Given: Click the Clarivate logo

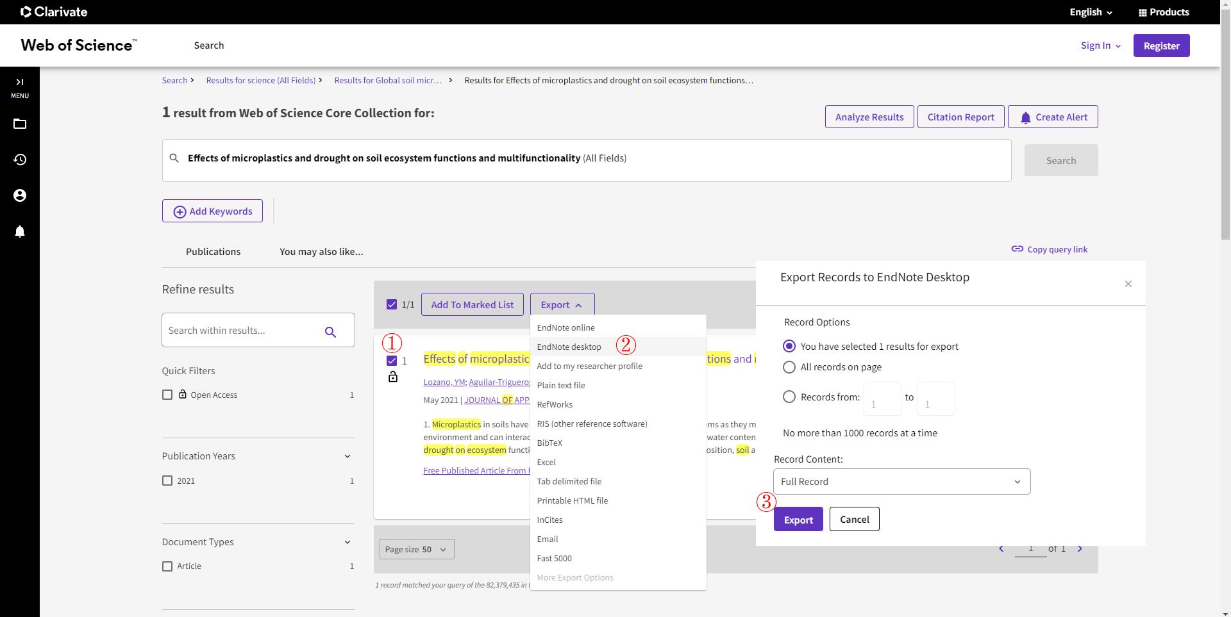Looking at the screenshot, I should [54, 12].
